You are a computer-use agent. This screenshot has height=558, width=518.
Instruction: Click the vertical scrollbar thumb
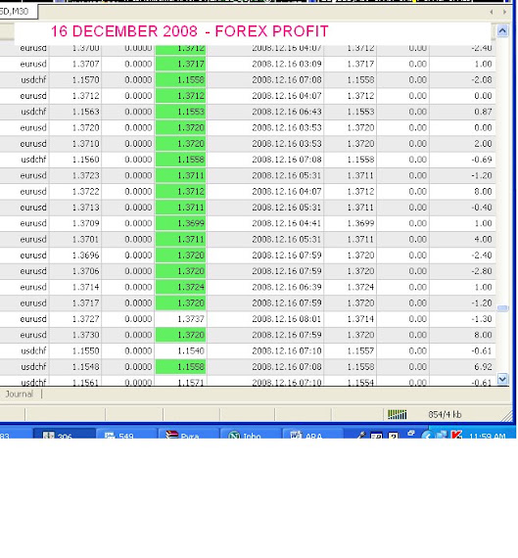click(x=502, y=308)
